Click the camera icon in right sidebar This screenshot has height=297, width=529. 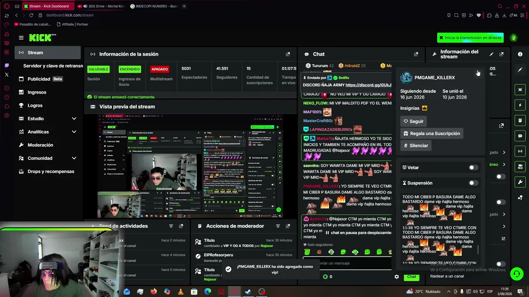(x=520, y=166)
